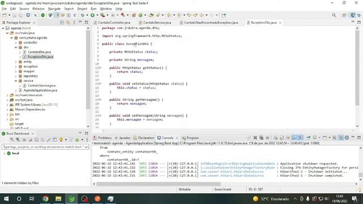
Task: Collapse the dto package
Action: [16, 48]
